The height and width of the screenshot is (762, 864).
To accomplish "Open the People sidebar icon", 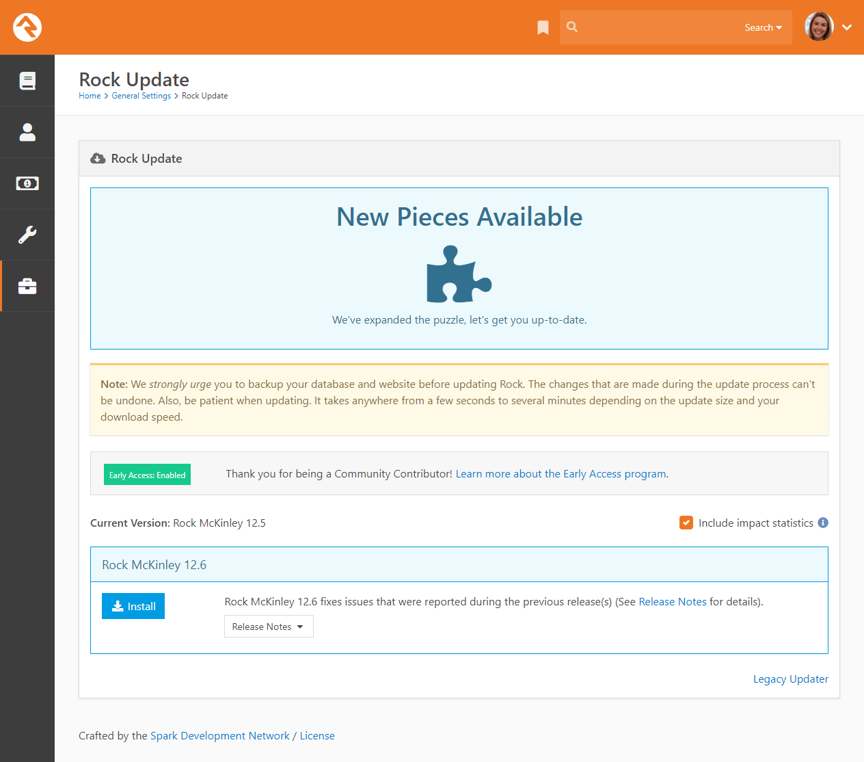I will (27, 132).
